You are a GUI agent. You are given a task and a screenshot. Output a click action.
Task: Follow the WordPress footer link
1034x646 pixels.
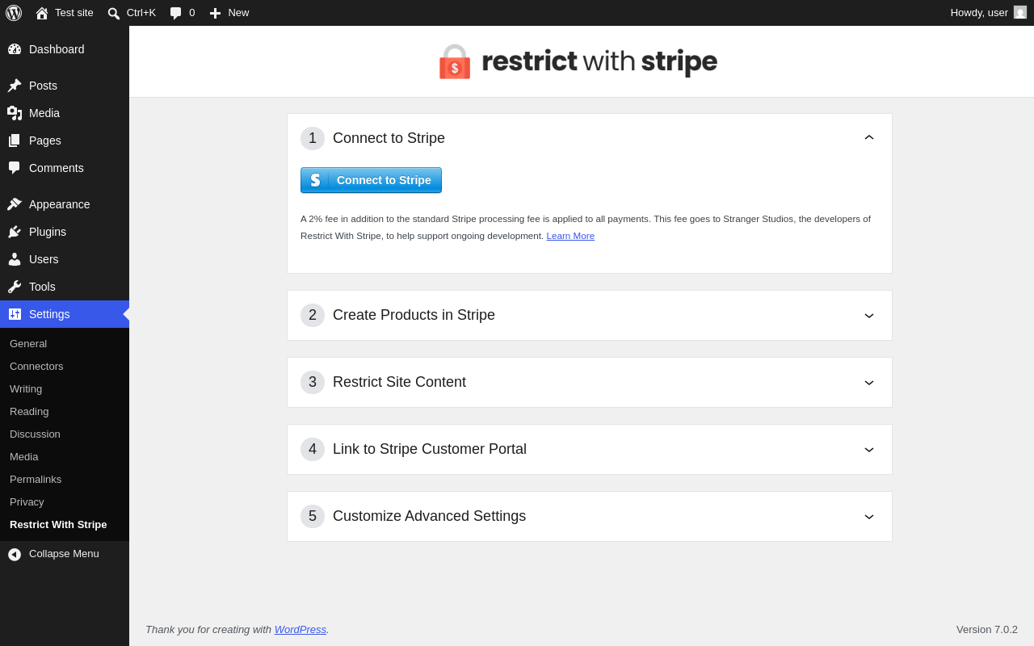point(301,629)
